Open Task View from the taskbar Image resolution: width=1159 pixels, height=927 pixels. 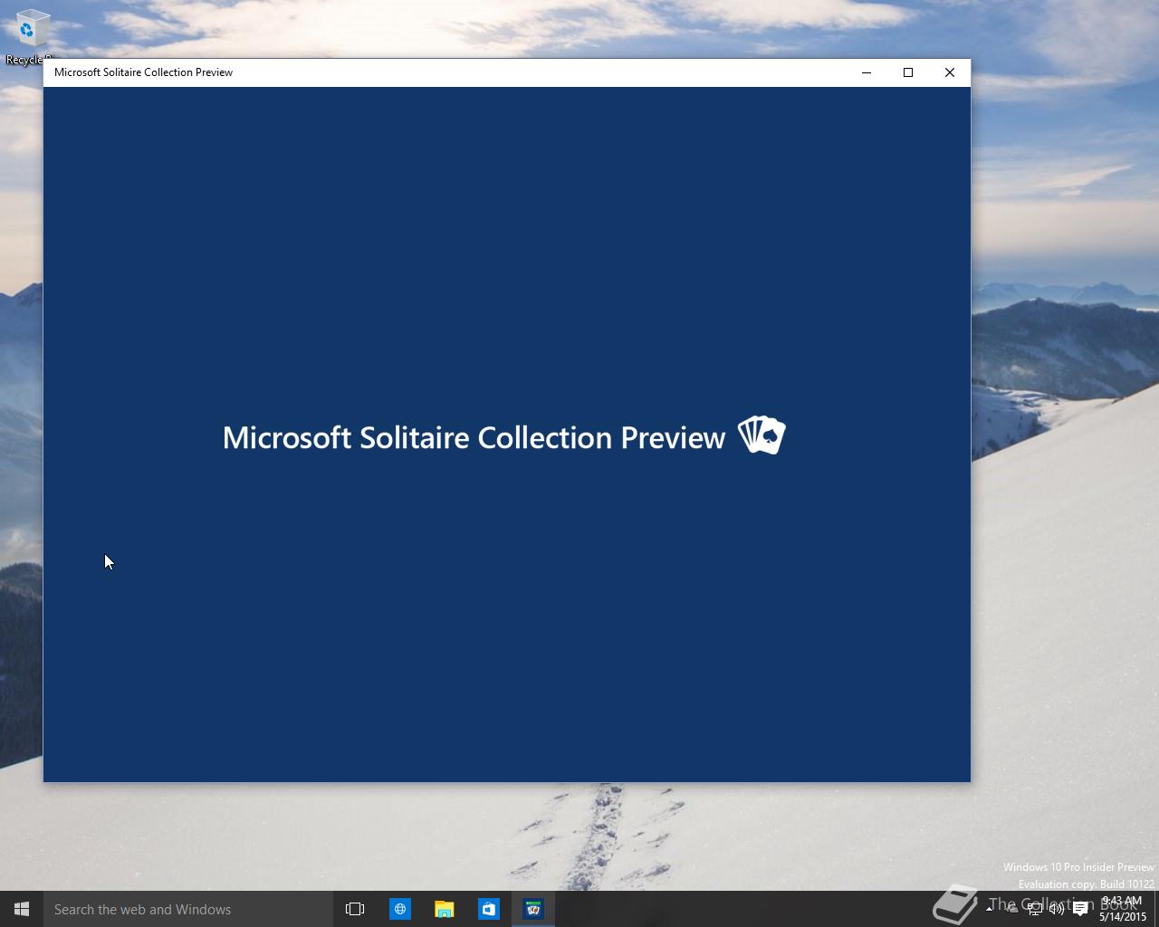(x=355, y=909)
